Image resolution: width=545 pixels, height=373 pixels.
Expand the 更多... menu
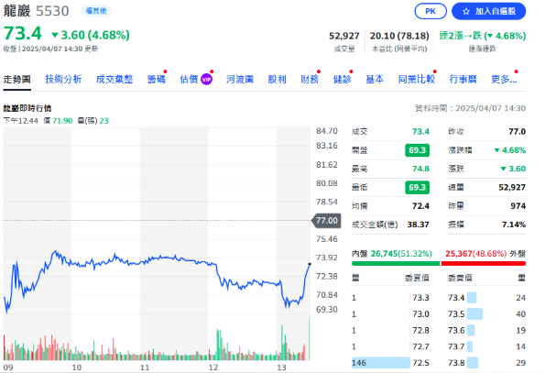point(504,79)
